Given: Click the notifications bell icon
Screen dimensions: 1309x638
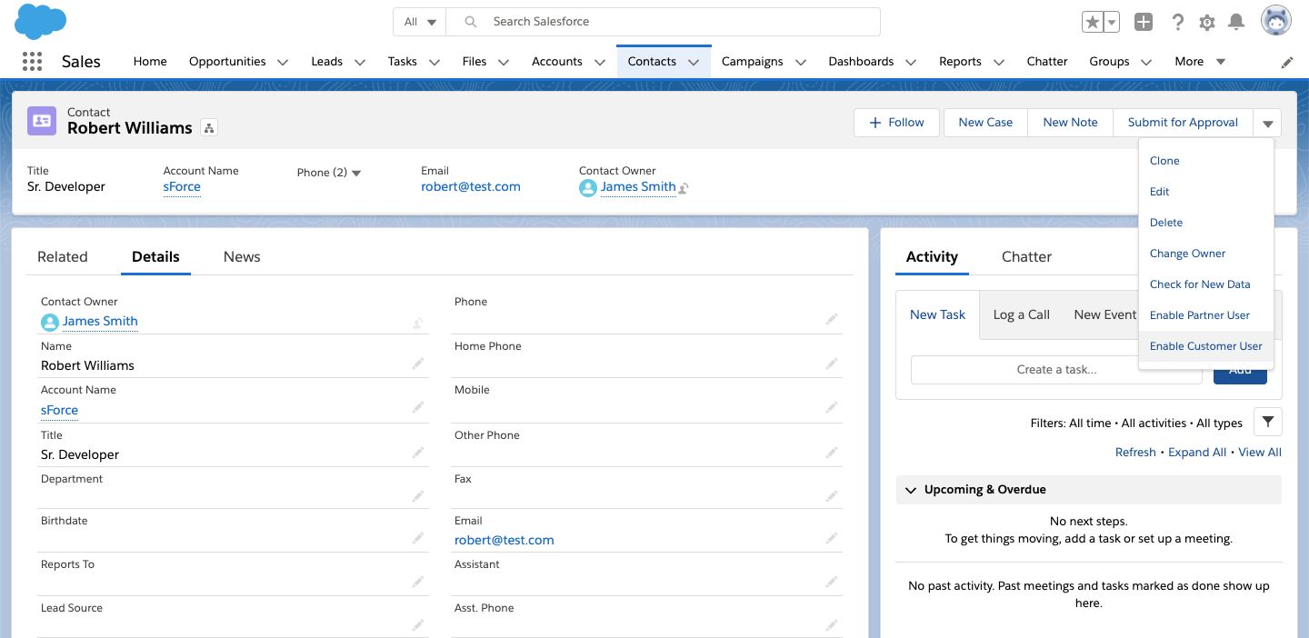Looking at the screenshot, I should 1236,23.
